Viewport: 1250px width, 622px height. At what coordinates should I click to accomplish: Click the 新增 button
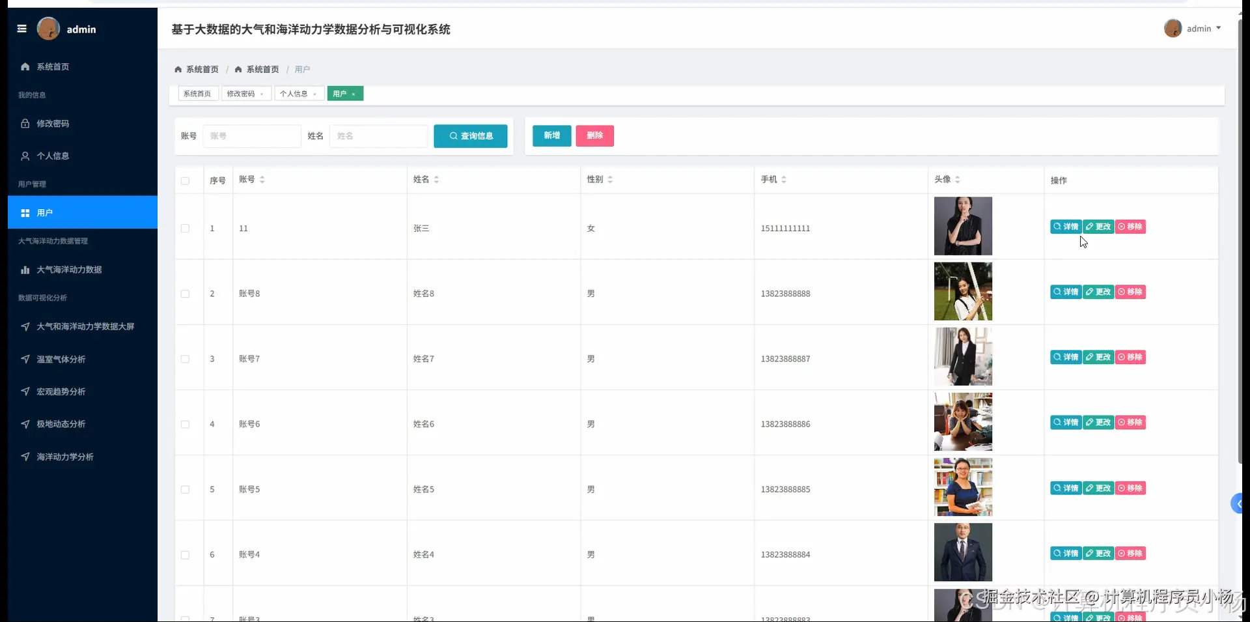click(x=552, y=135)
